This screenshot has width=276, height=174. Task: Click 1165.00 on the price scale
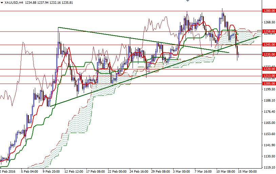269,123
